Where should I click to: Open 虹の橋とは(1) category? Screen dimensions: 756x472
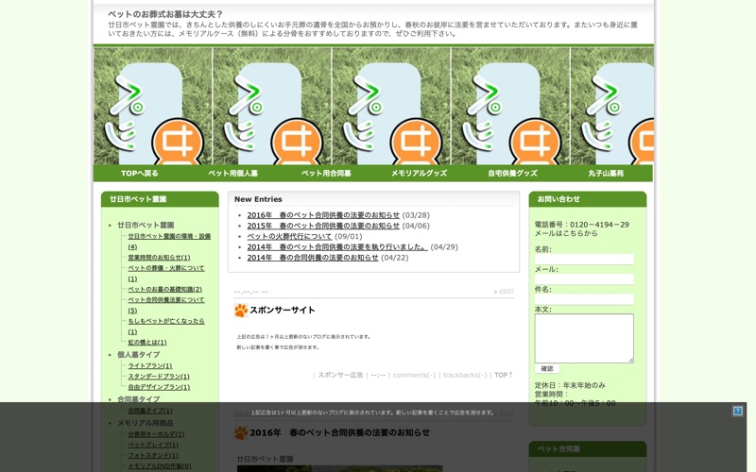(147, 343)
